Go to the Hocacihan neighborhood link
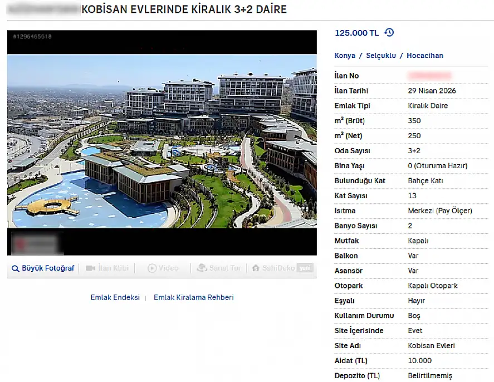Screen dimensions: 494x382 [425, 56]
